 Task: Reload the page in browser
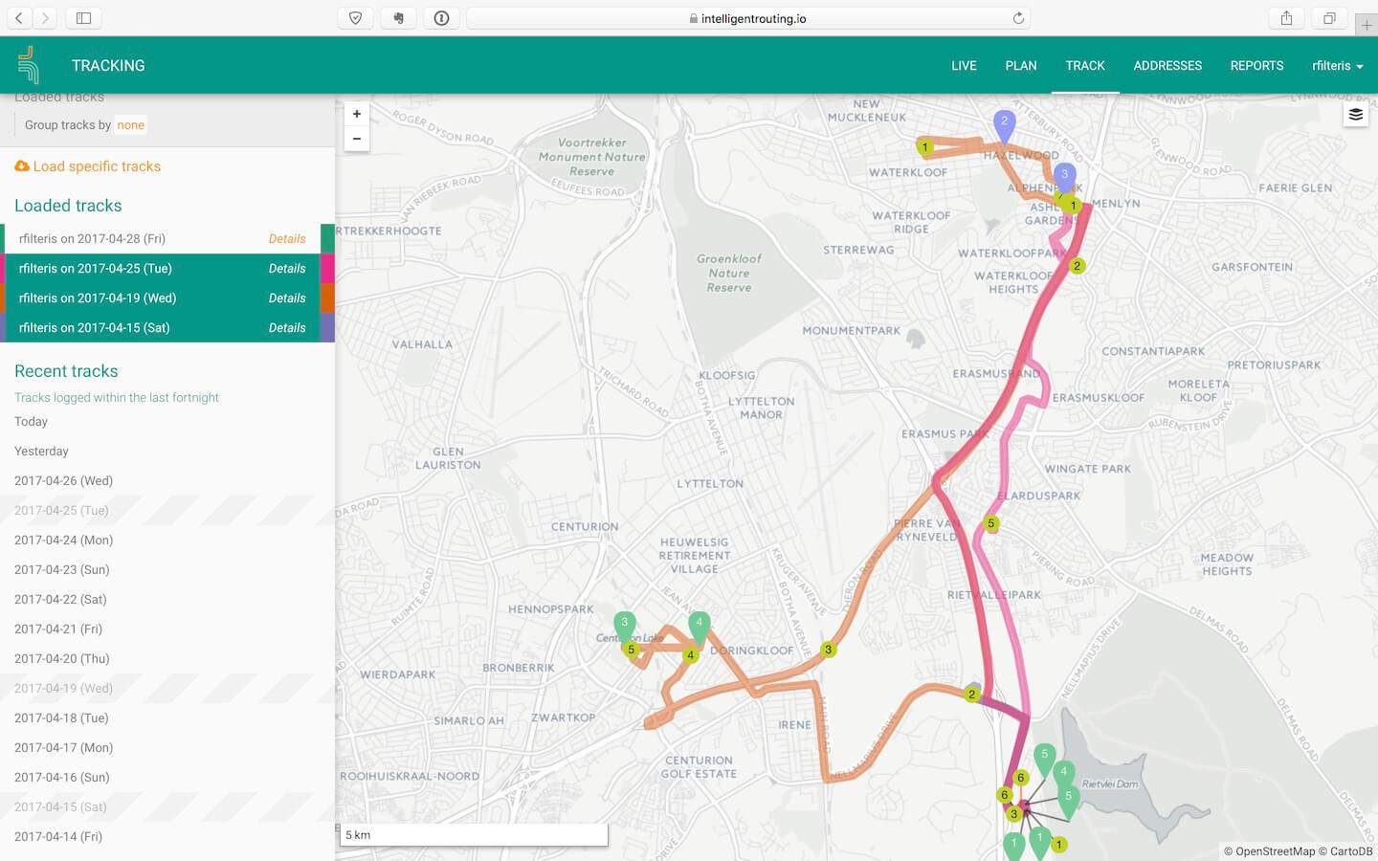1018,18
